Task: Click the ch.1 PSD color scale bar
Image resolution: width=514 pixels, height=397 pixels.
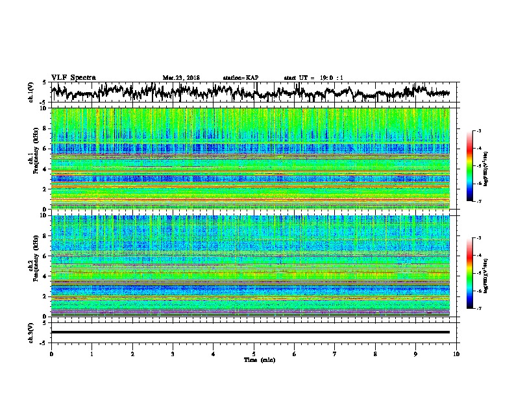Action: tap(469, 166)
